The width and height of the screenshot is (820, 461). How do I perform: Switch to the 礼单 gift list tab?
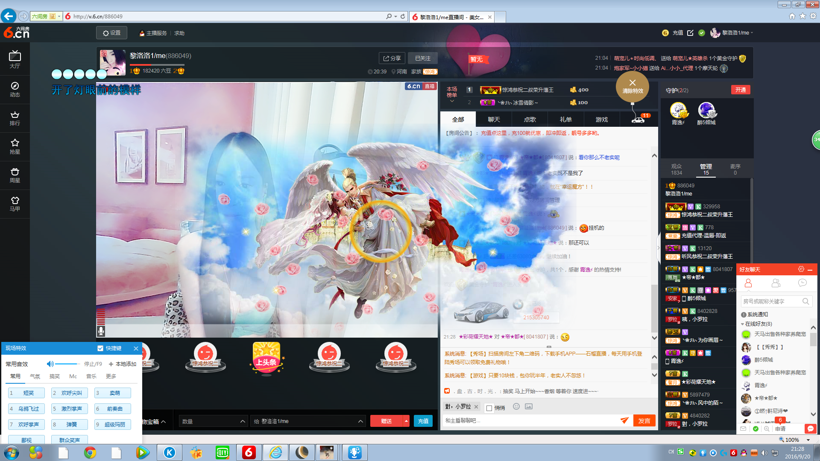(x=565, y=120)
